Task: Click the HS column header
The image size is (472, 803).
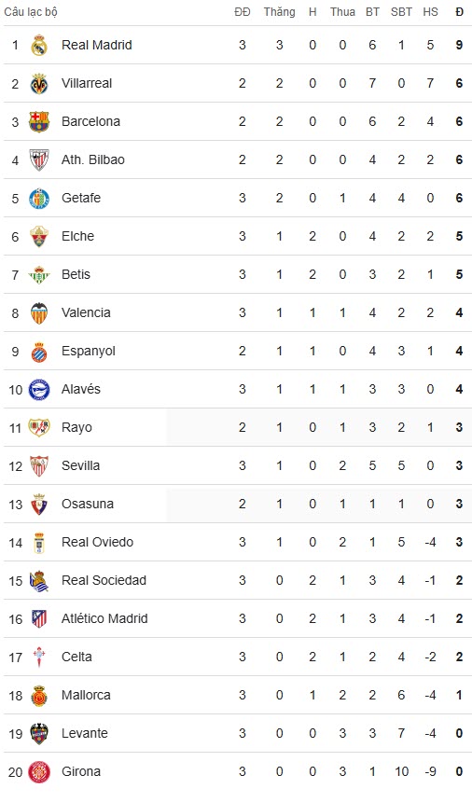Action: tap(430, 12)
